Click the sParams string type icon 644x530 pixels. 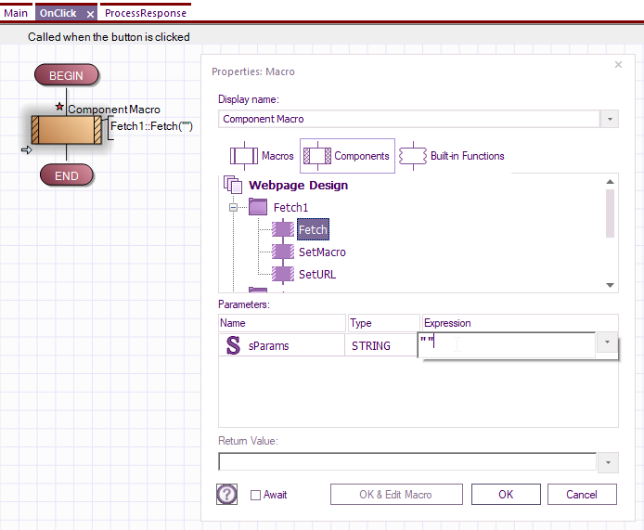pyautogui.click(x=233, y=345)
